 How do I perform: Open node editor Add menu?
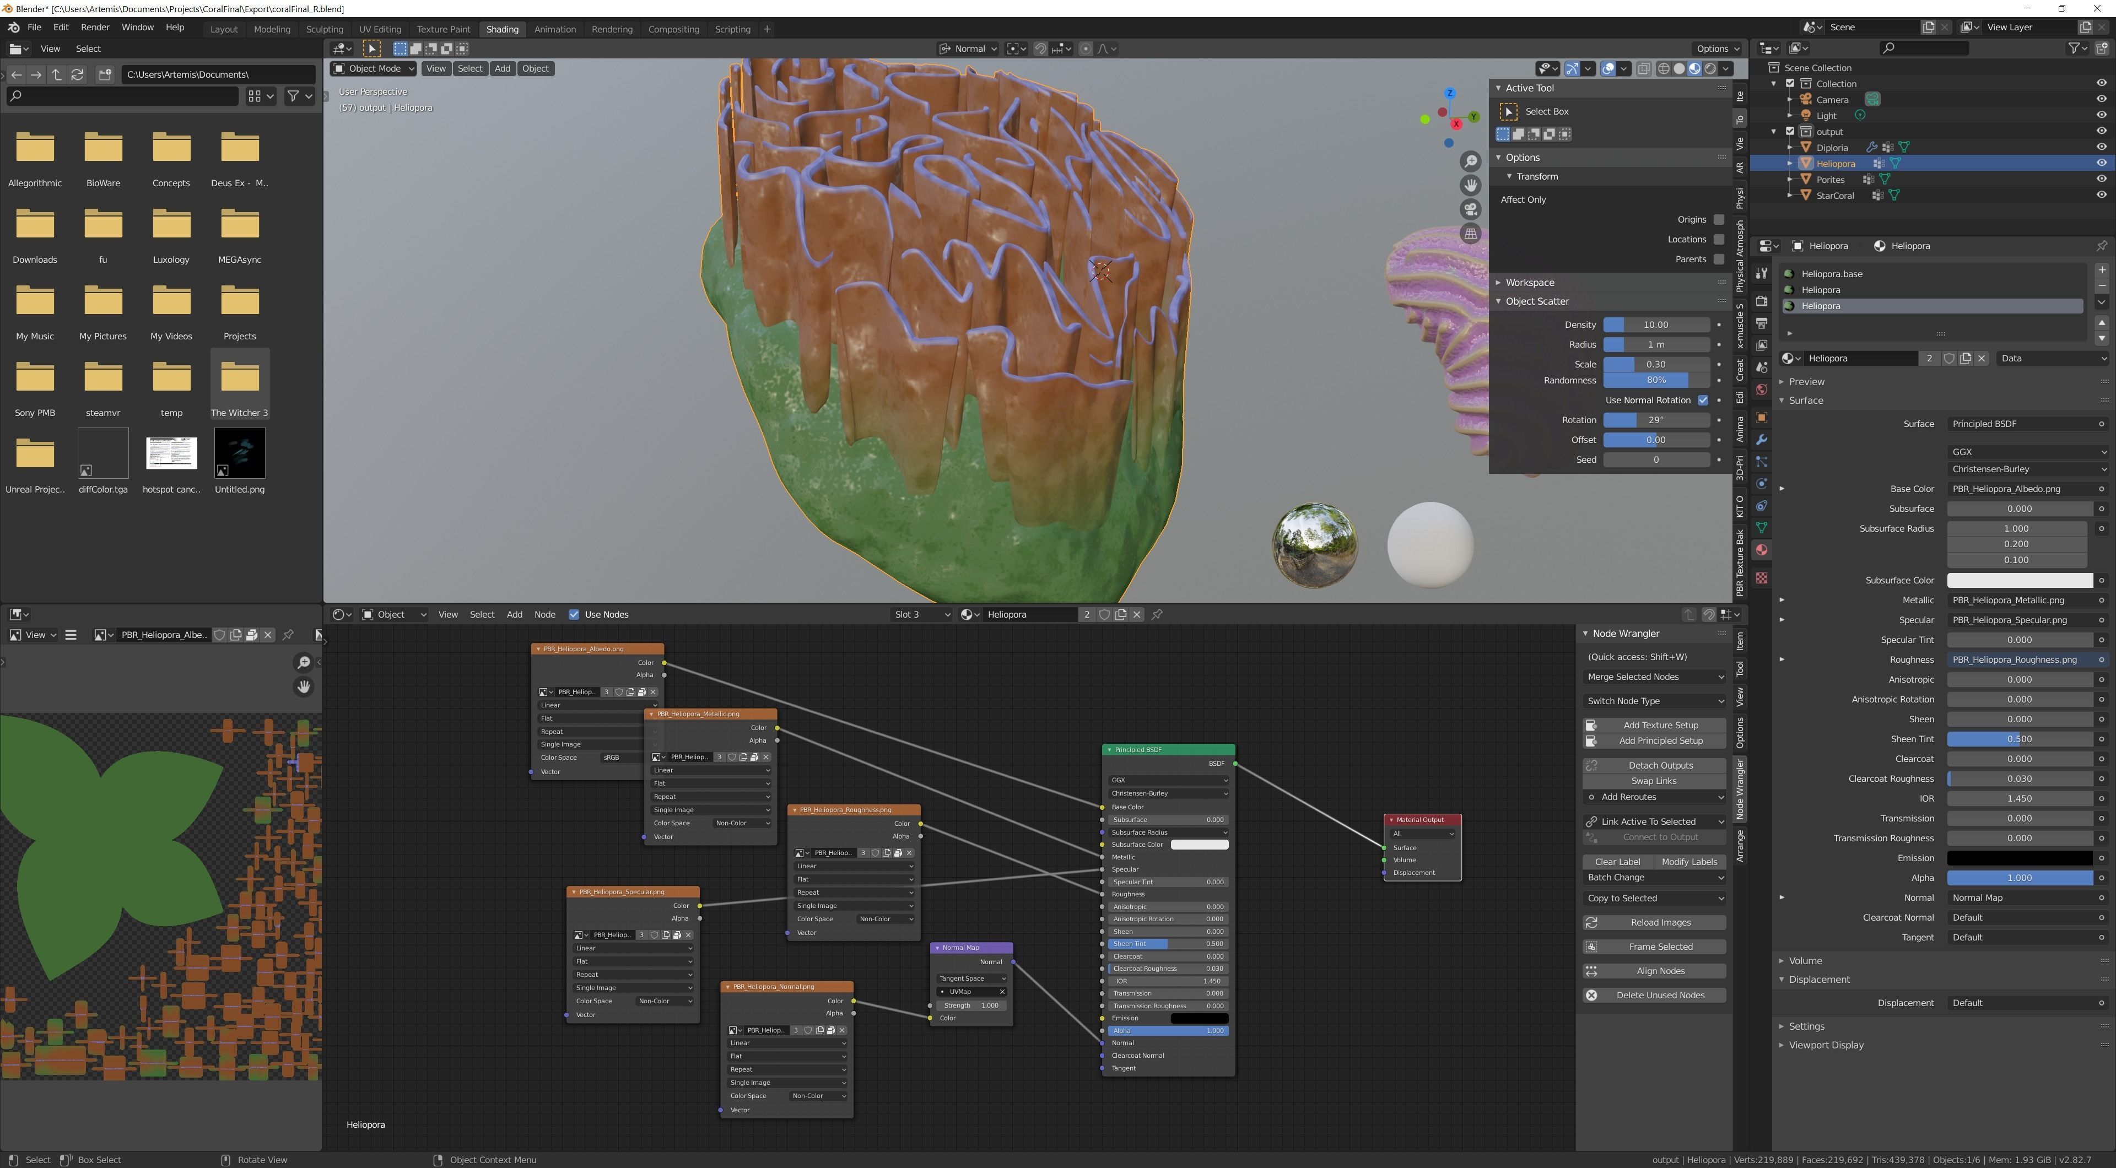514,614
